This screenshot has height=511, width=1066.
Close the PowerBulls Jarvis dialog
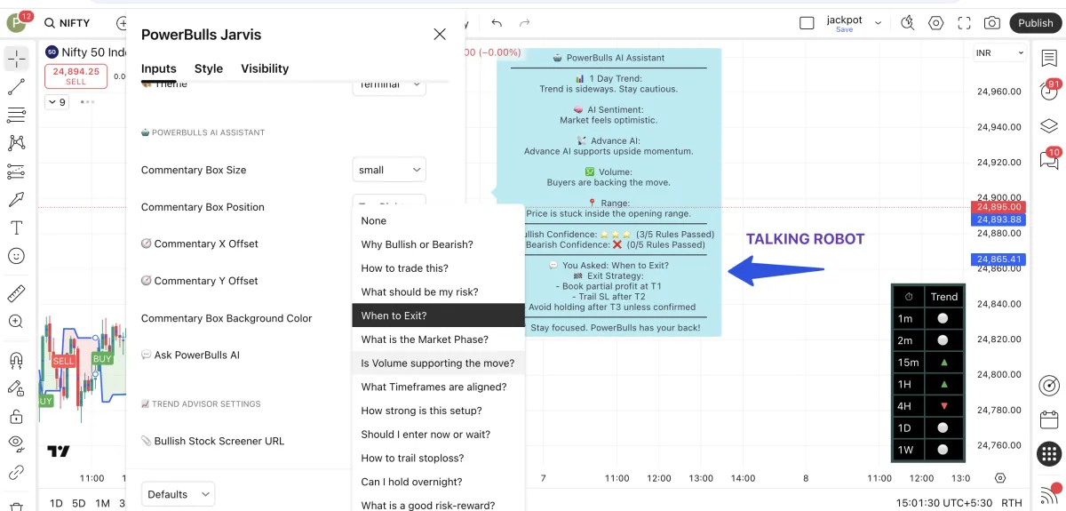click(x=440, y=35)
